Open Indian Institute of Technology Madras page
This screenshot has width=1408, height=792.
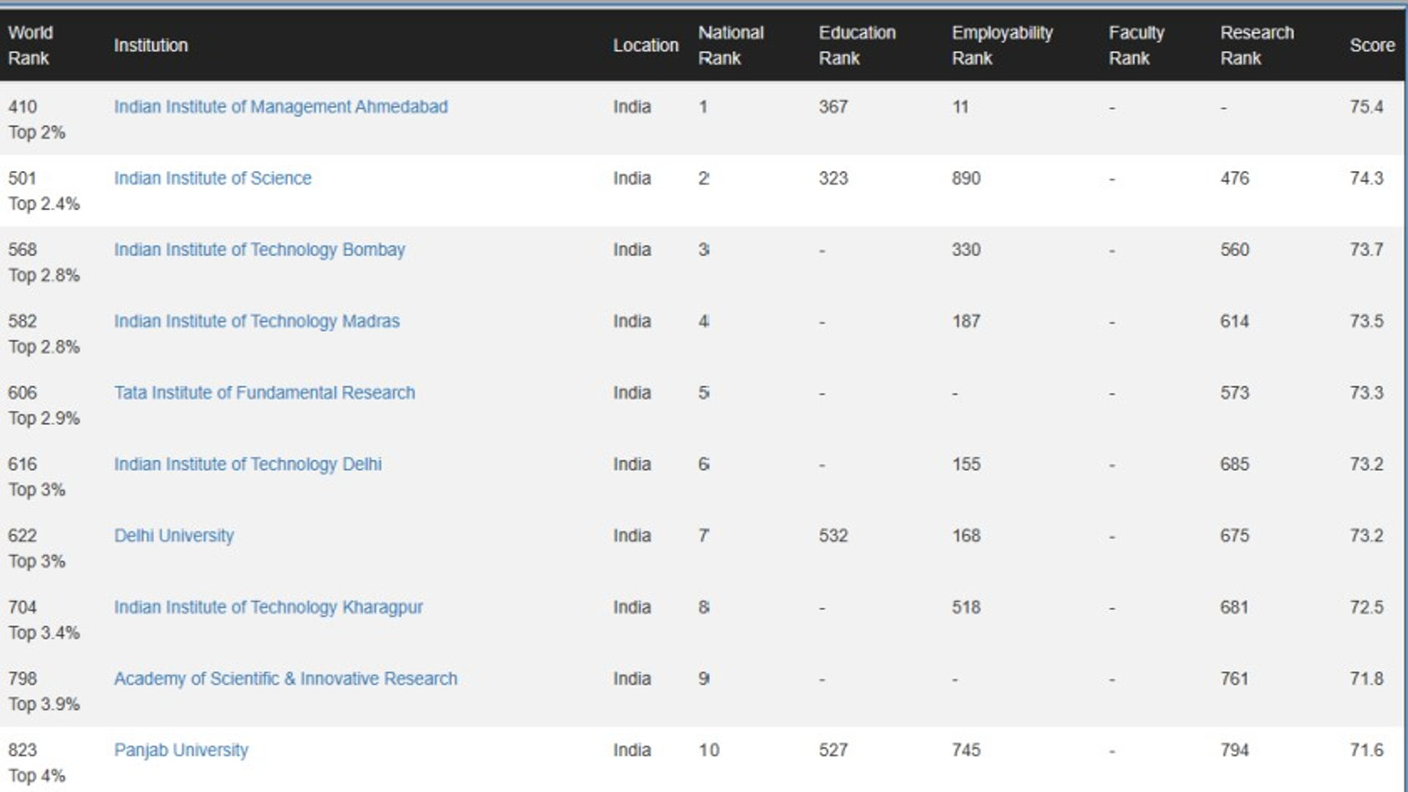click(257, 321)
